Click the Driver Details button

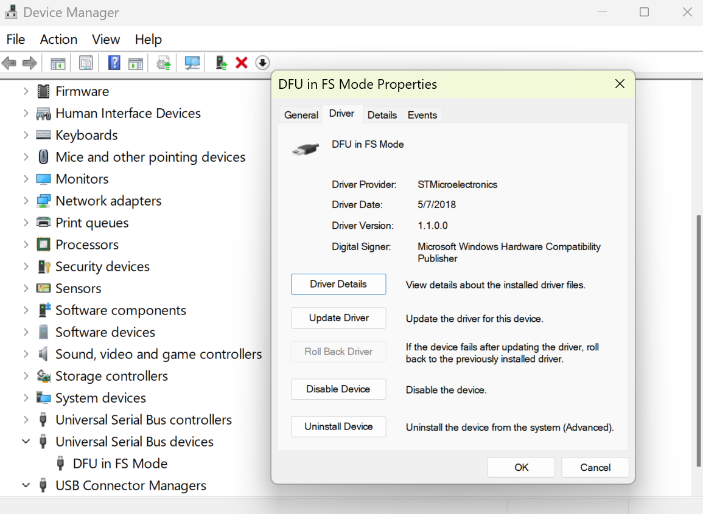[338, 284]
